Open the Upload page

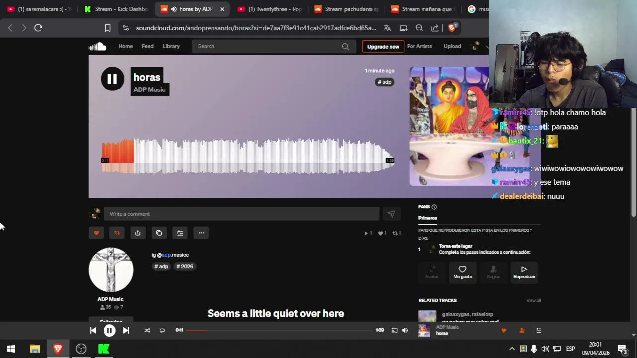(x=452, y=46)
